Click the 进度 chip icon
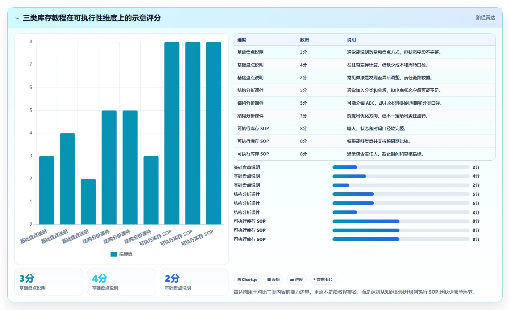Image resolution: width=510 pixels, height=310 pixels. click(292, 279)
